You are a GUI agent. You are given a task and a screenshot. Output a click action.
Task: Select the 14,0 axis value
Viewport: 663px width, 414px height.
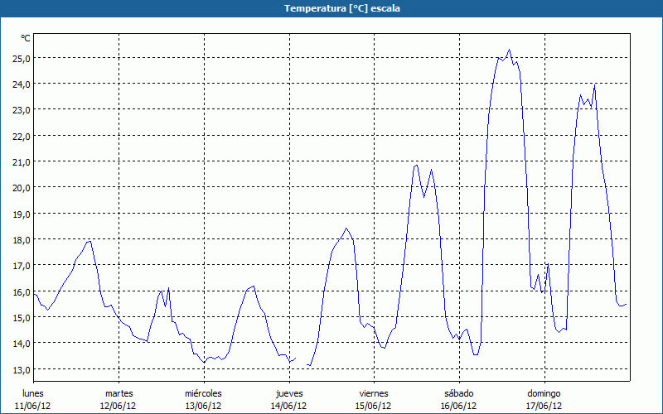coord(22,344)
